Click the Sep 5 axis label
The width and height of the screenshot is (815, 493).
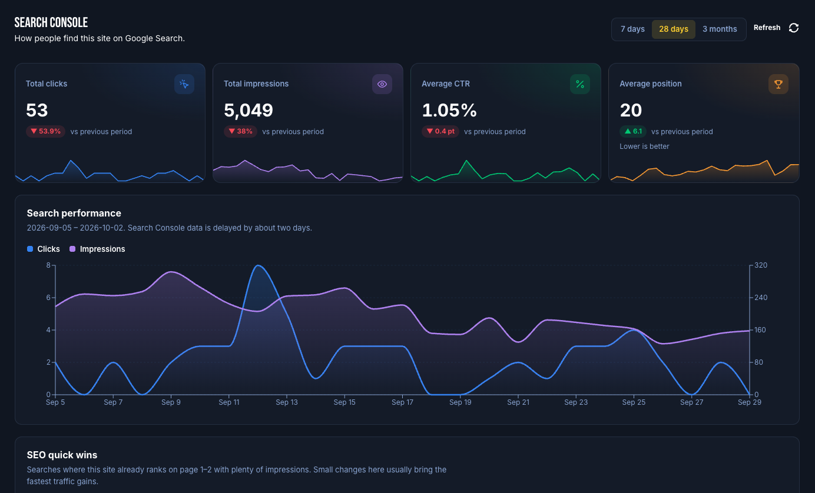(x=55, y=403)
